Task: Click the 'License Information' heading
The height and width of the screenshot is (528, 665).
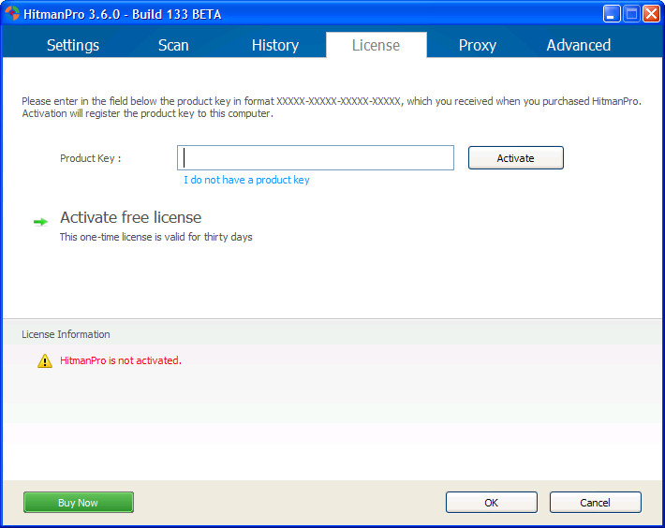Action: coord(66,334)
